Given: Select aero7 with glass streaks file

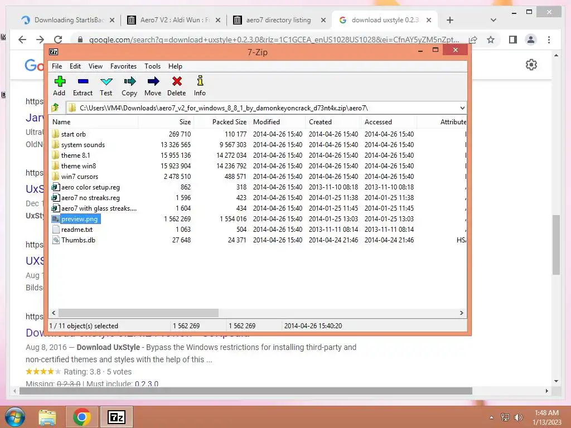Looking at the screenshot, I should [94, 208].
